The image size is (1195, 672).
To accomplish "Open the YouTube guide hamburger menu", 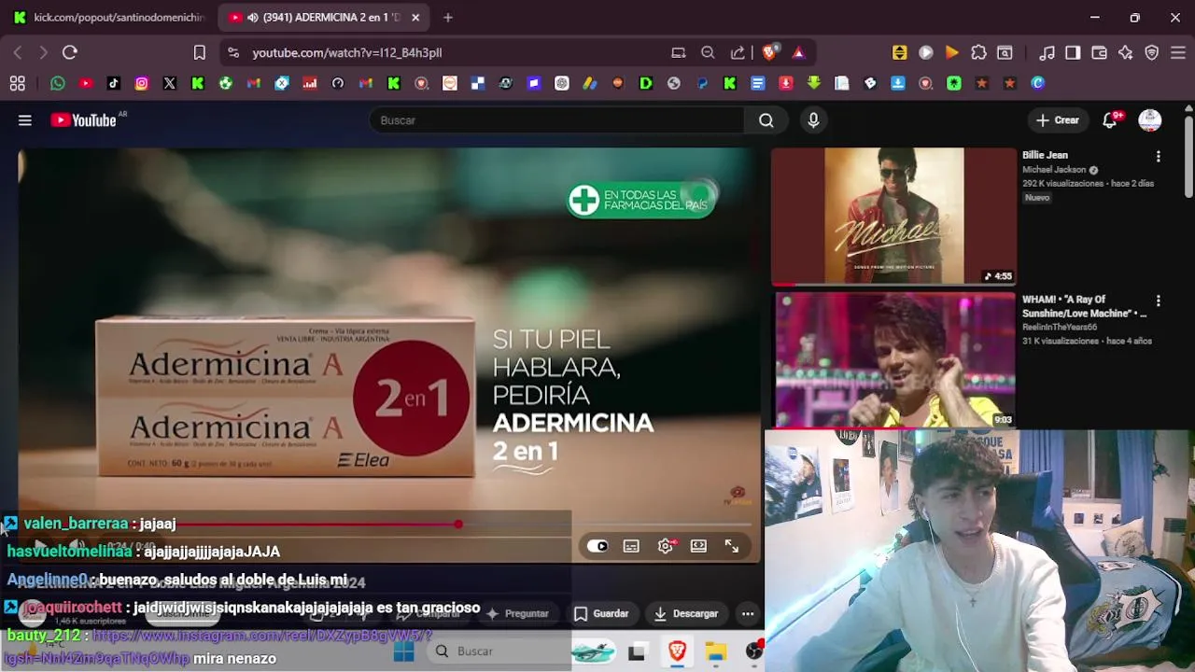I will tap(25, 120).
